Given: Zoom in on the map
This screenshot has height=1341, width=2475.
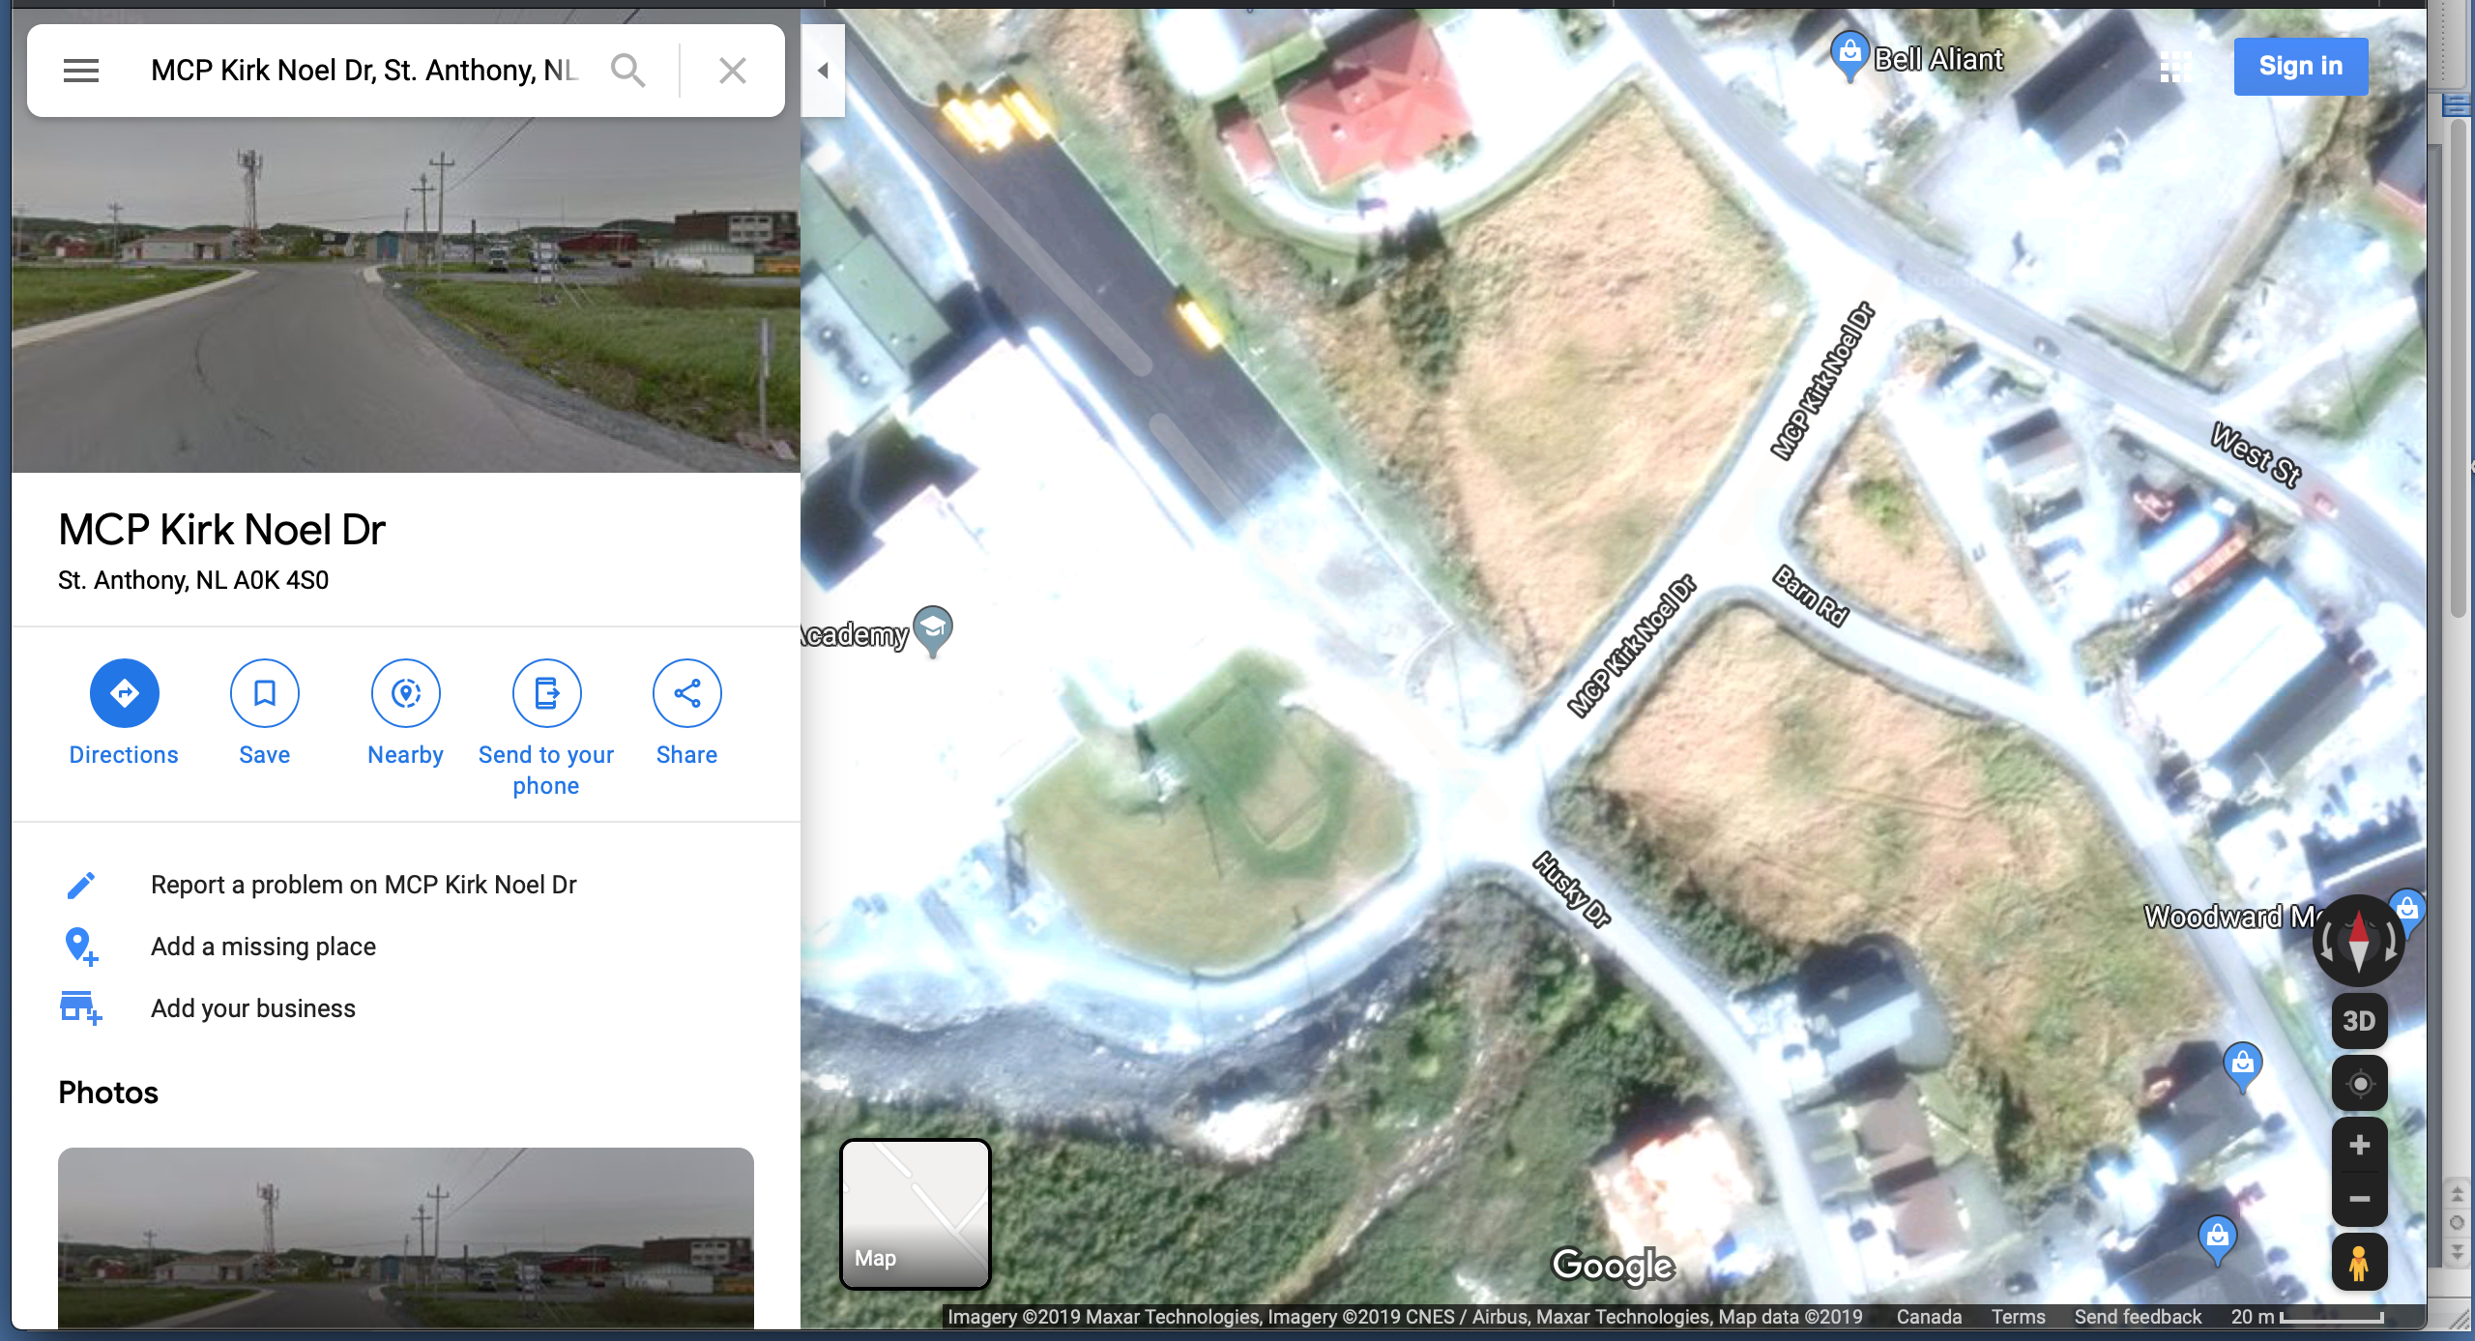Looking at the screenshot, I should 2359,1146.
